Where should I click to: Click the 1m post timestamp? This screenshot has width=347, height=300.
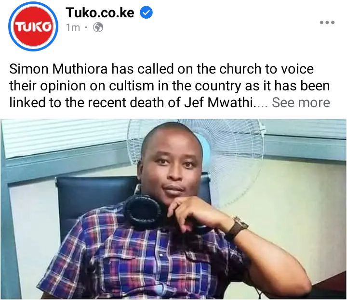click(73, 27)
